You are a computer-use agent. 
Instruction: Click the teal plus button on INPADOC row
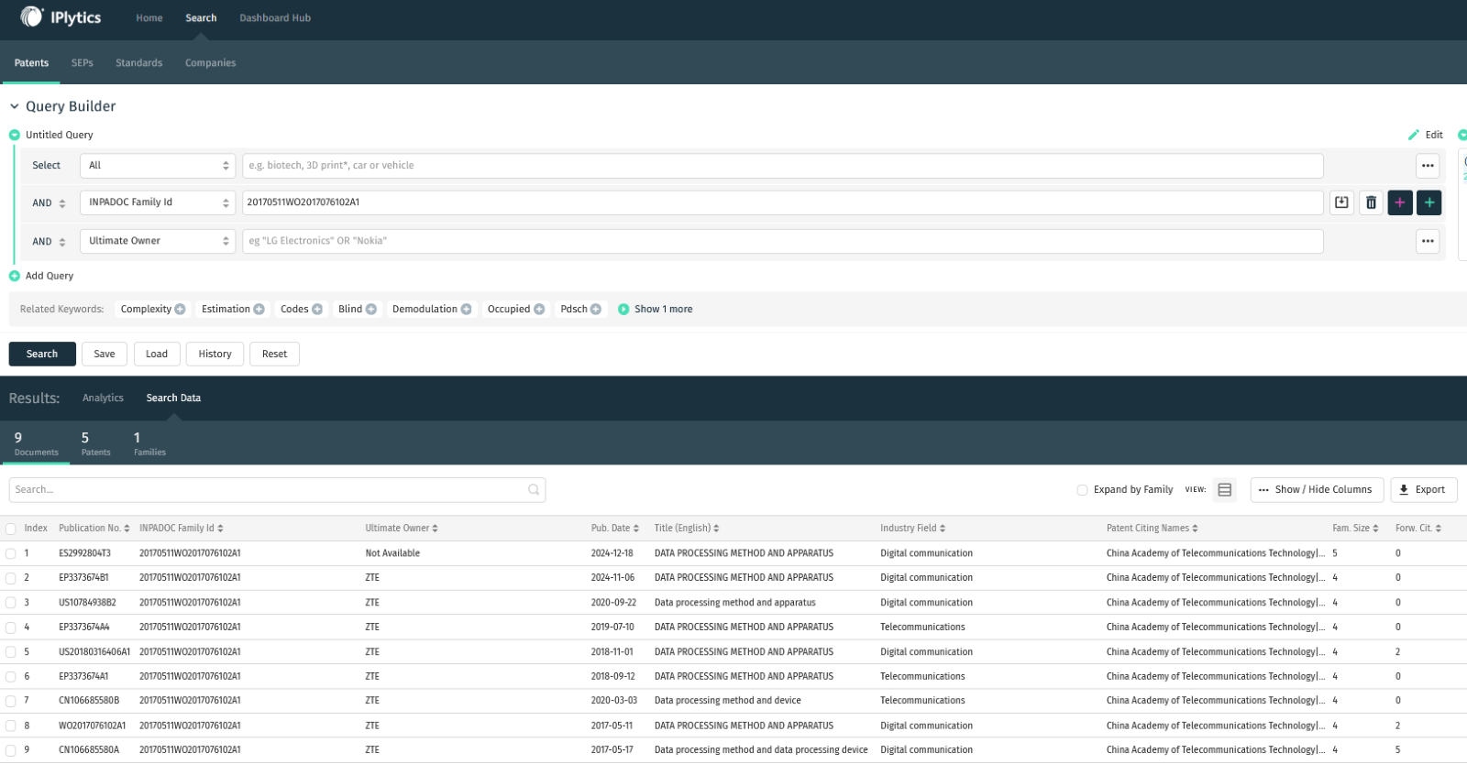(1429, 202)
